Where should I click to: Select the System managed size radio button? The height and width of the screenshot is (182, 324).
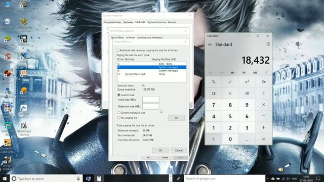pyautogui.click(x=119, y=113)
